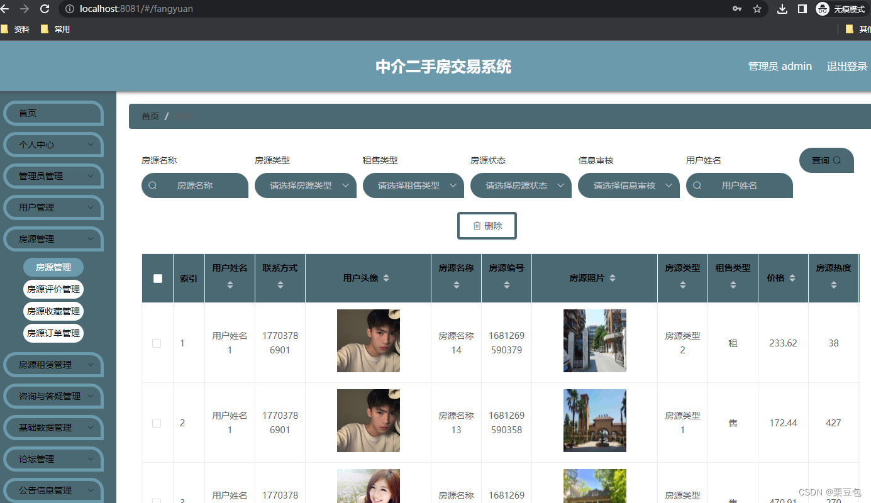Expand the 公告信息管理 sidebar menu
The height and width of the screenshot is (503, 871).
point(53,490)
